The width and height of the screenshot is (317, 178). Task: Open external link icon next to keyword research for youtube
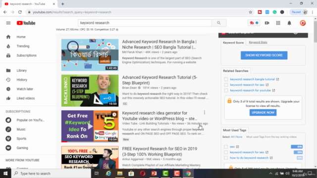pyautogui.click(x=273, y=90)
